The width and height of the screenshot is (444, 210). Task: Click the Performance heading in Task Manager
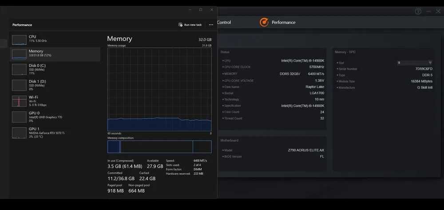tap(22, 25)
